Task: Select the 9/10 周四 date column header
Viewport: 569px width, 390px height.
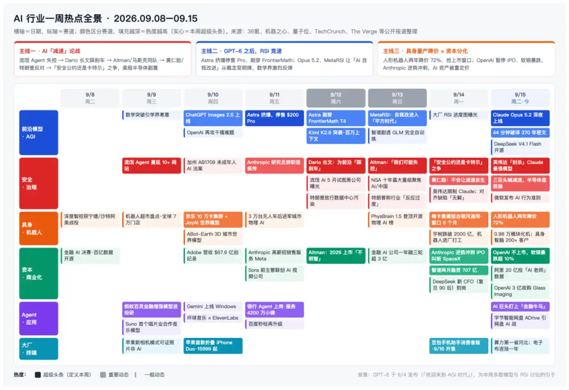Action: (213, 98)
